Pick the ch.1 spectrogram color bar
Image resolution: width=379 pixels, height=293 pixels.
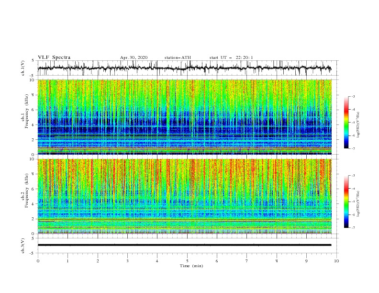click(x=346, y=123)
